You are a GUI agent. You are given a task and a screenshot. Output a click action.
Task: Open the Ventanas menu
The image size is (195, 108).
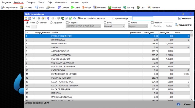[75, 2]
